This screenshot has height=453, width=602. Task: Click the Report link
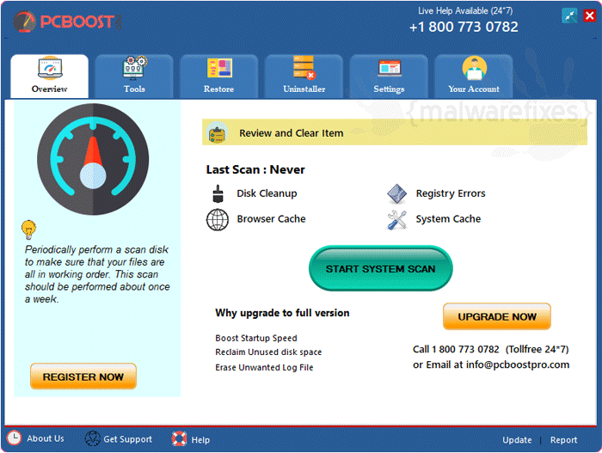coord(563,440)
